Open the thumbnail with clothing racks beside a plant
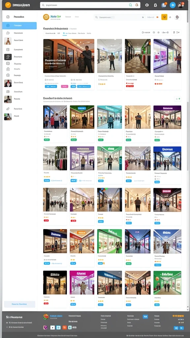This screenshot has height=338, width=190. [55, 158]
